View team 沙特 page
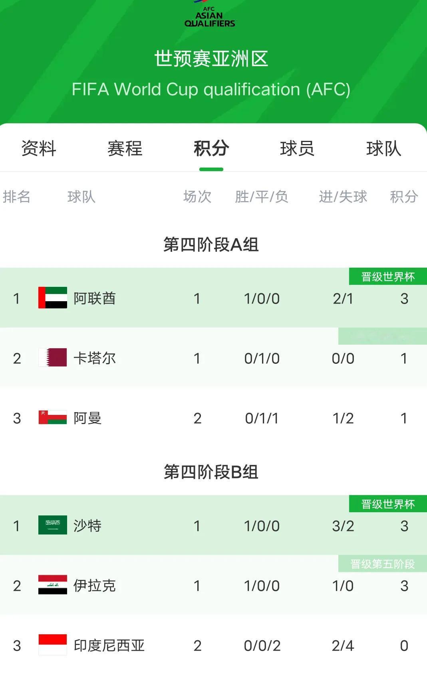Screen dimensions: 427x677 [87, 526]
